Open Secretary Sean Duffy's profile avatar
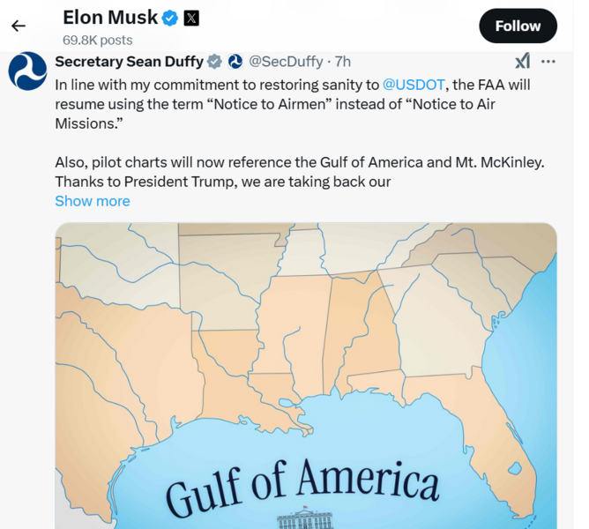Viewport: 589px width, 529px height. [x=27, y=71]
